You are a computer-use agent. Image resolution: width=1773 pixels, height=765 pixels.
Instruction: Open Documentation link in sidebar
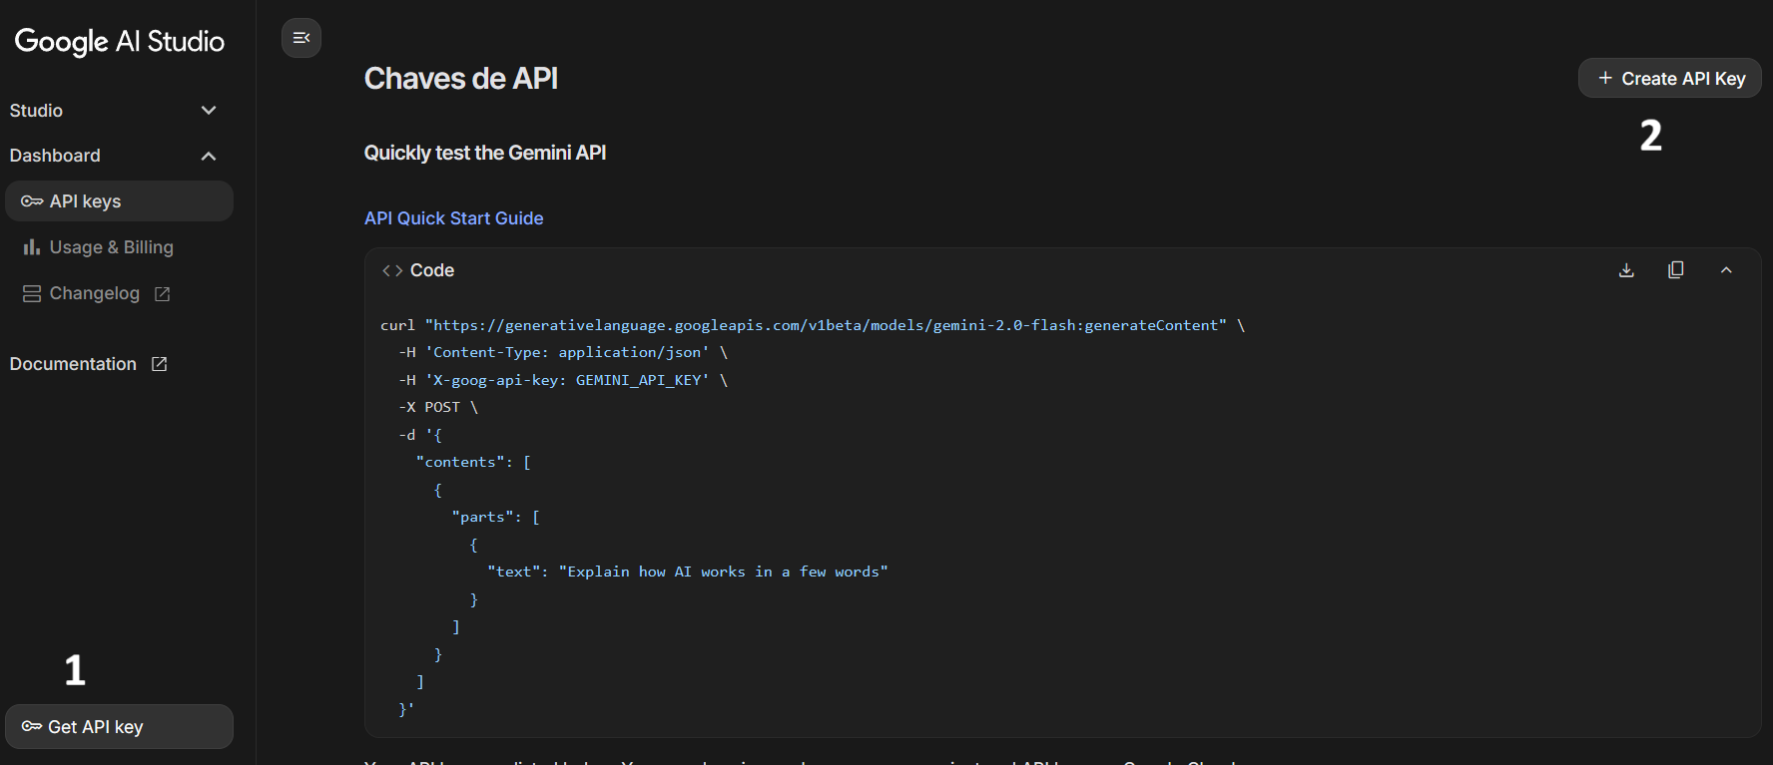click(89, 364)
